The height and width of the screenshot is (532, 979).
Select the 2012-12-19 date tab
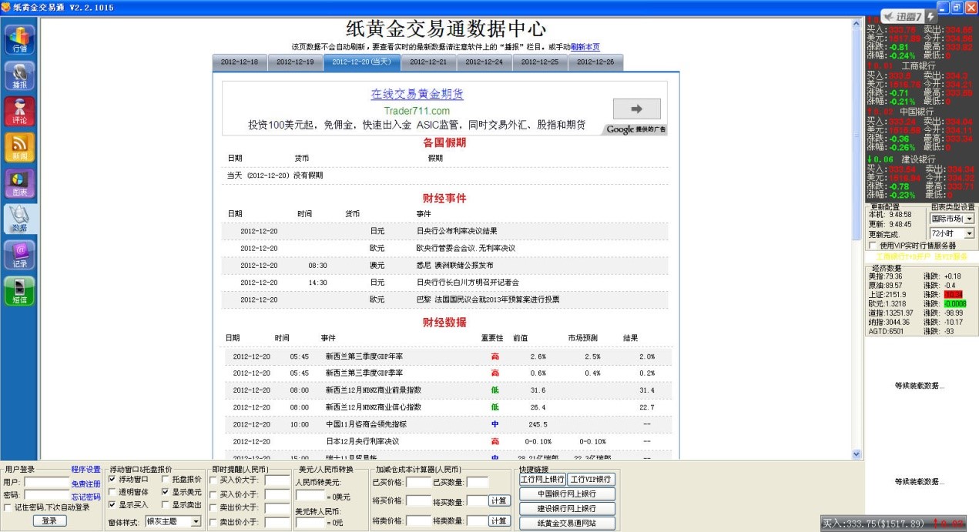tap(296, 62)
